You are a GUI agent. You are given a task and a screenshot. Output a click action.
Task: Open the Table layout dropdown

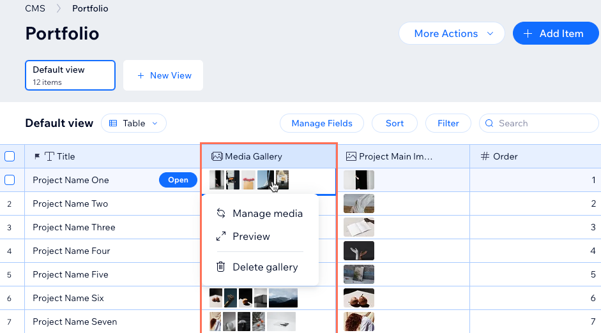click(x=133, y=123)
